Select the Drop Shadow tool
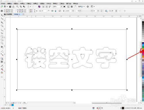This screenshot has height=110, width=144. (2, 58)
